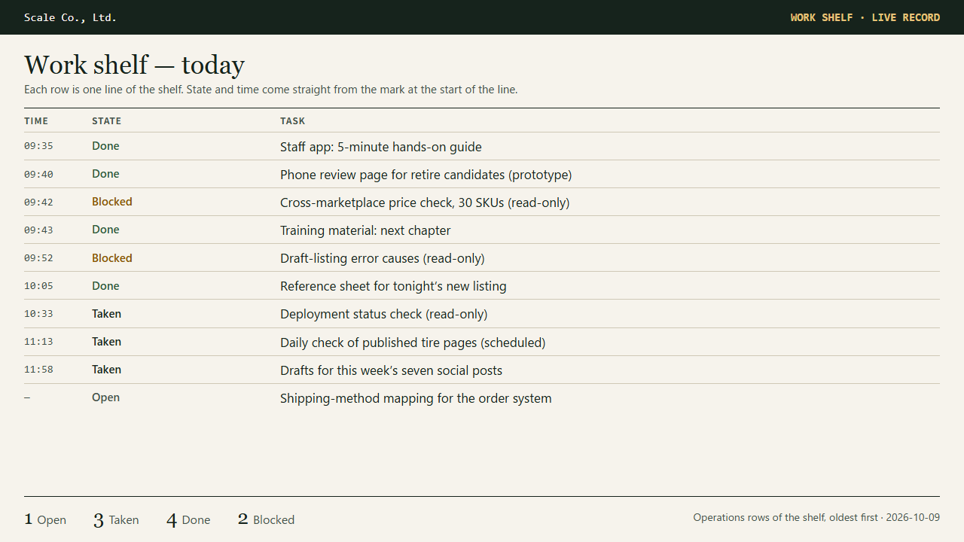Select the 09:40 time cell

click(x=38, y=174)
